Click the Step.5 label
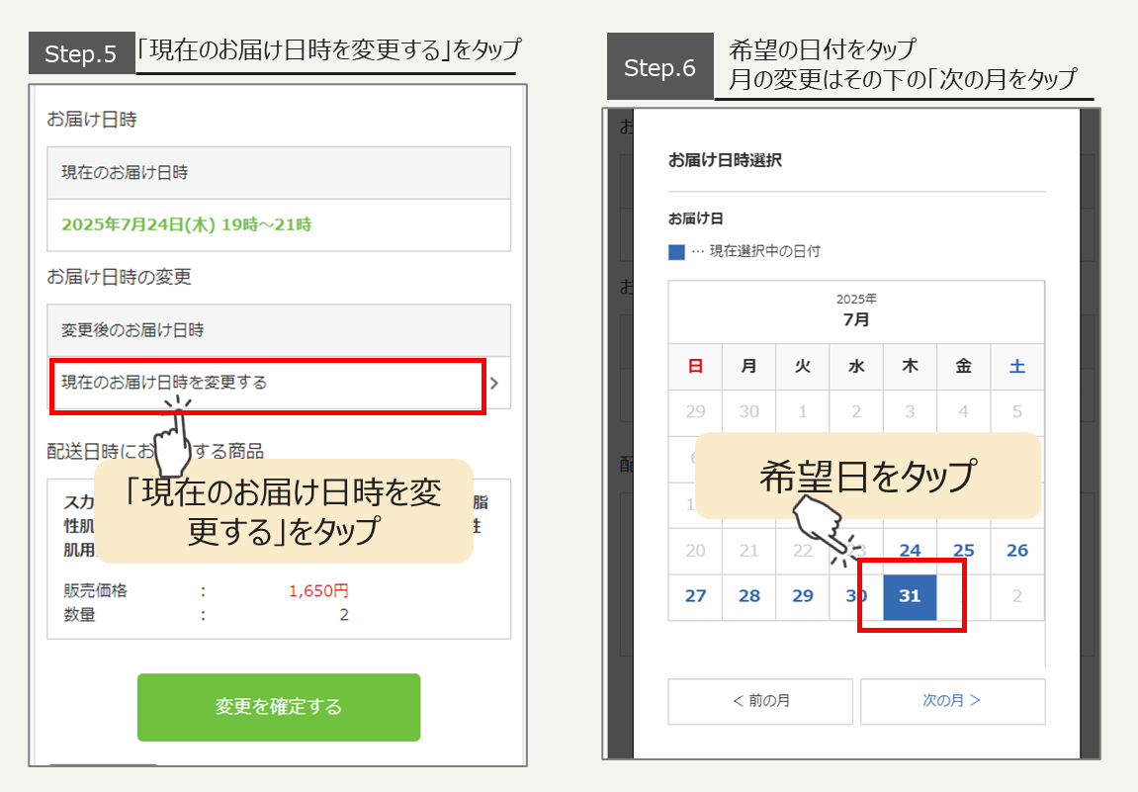Viewport: 1138px width, 792px height. (x=81, y=51)
